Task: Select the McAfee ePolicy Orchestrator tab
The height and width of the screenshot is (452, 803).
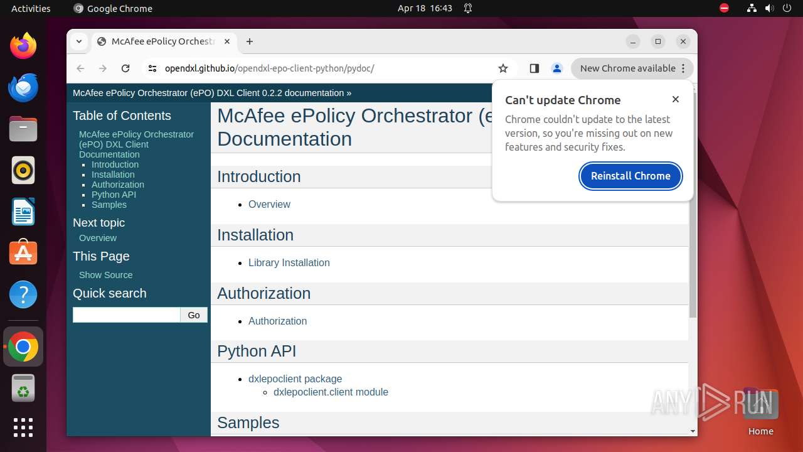Action: (x=163, y=41)
